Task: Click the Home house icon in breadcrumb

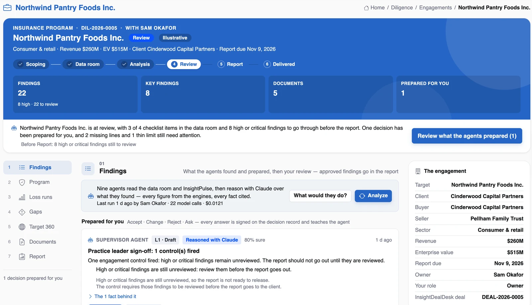Action: (x=366, y=8)
